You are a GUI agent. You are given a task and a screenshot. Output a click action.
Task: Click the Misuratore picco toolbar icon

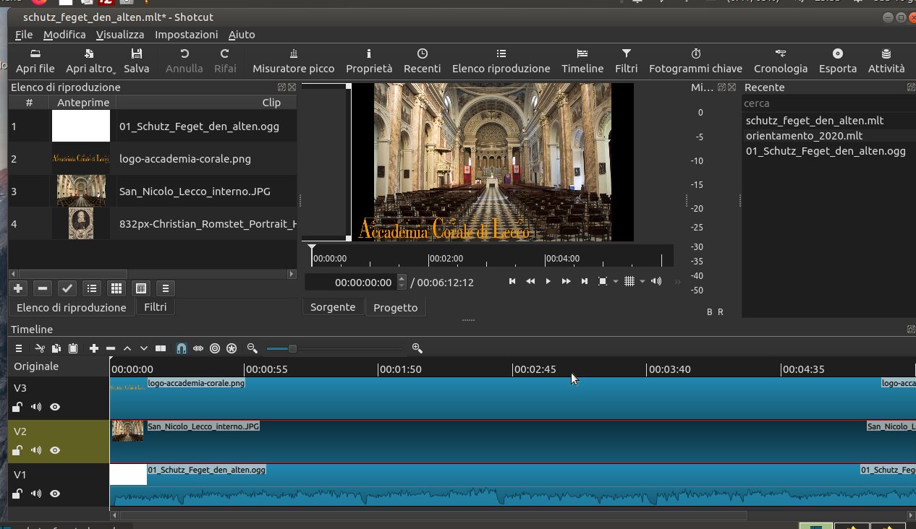(293, 53)
